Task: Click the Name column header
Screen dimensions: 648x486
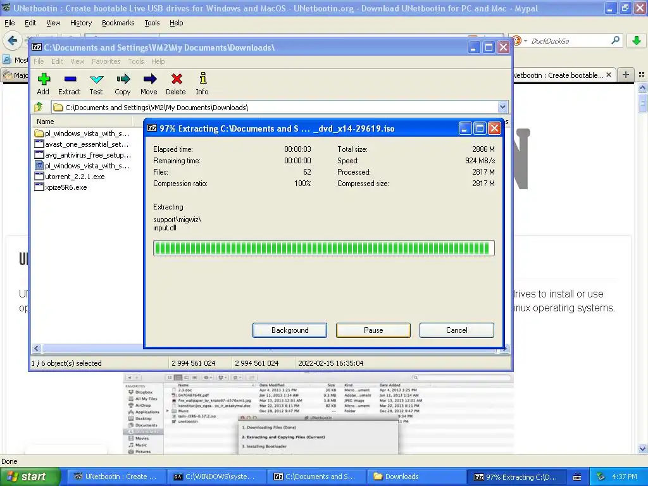Action: [x=82, y=121]
